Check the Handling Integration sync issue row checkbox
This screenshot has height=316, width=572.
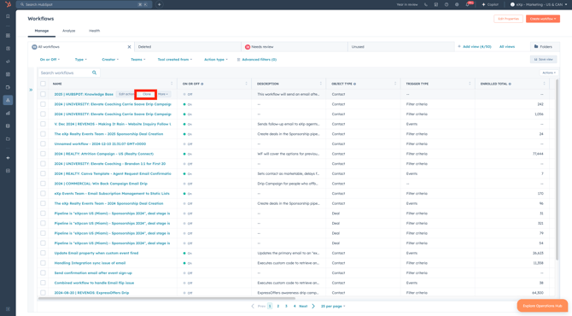(43, 263)
